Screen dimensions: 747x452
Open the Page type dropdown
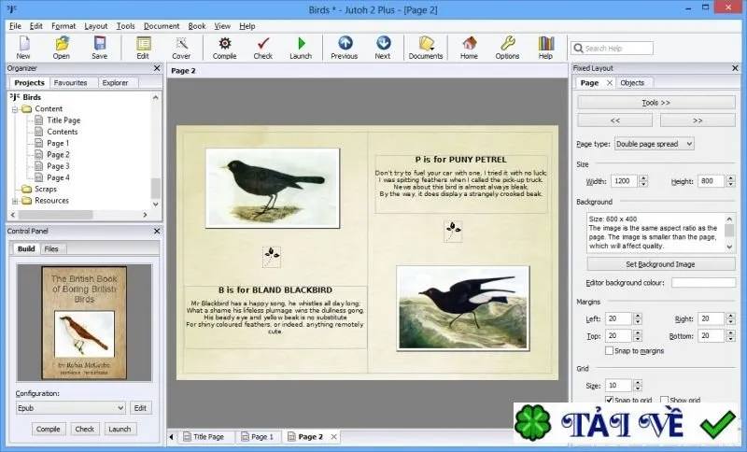655,144
